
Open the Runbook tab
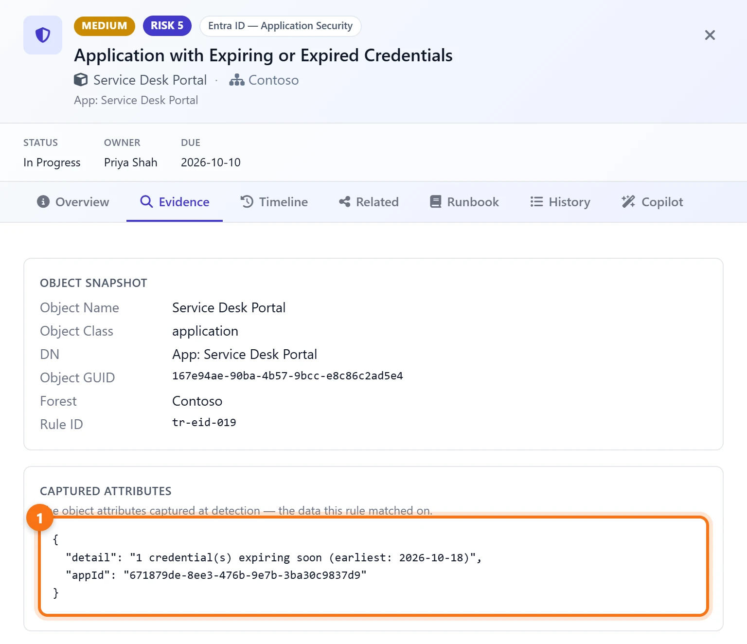pyautogui.click(x=464, y=202)
